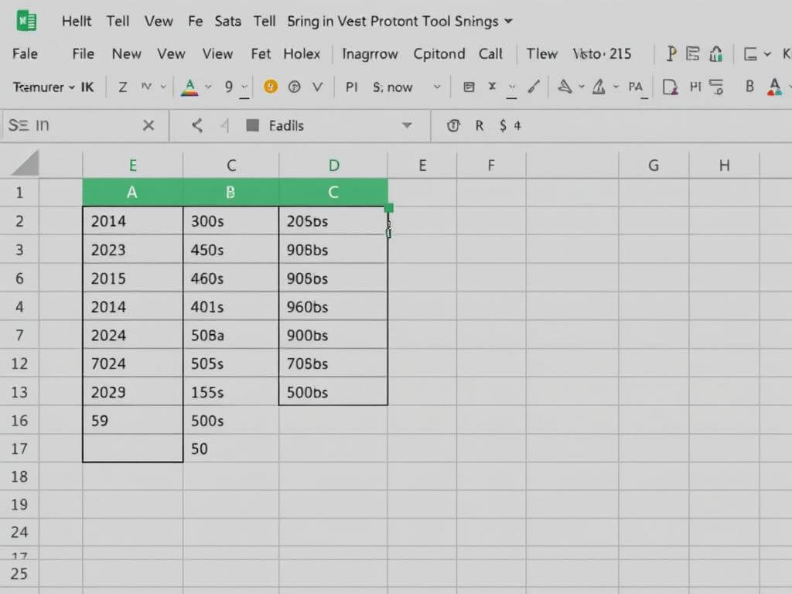Click the X clear icon in name box
This screenshot has height=594, width=792.
[x=148, y=125]
